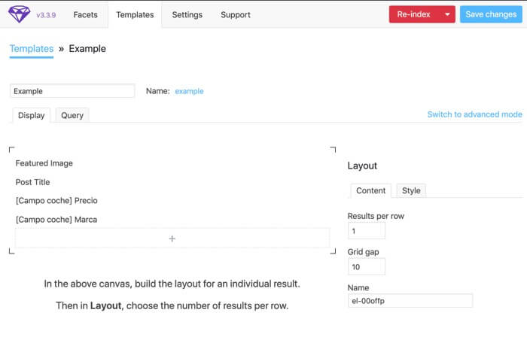Open the Facets tab
The width and height of the screenshot is (527, 337).
pyautogui.click(x=86, y=14)
